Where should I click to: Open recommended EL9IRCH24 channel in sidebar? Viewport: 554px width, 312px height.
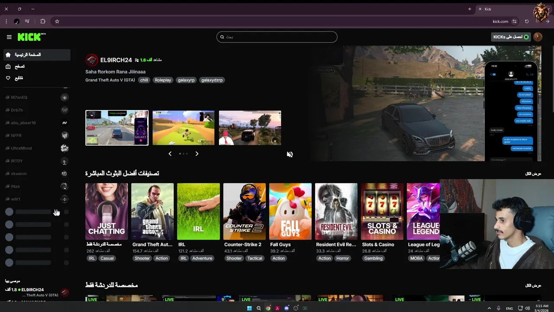[x=37, y=292]
